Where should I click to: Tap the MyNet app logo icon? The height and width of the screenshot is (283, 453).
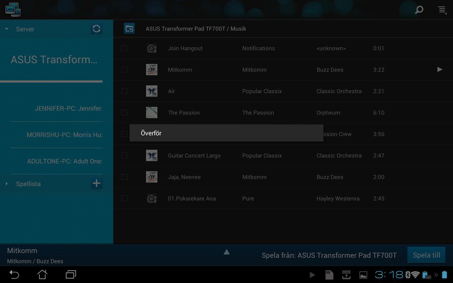click(x=13, y=10)
